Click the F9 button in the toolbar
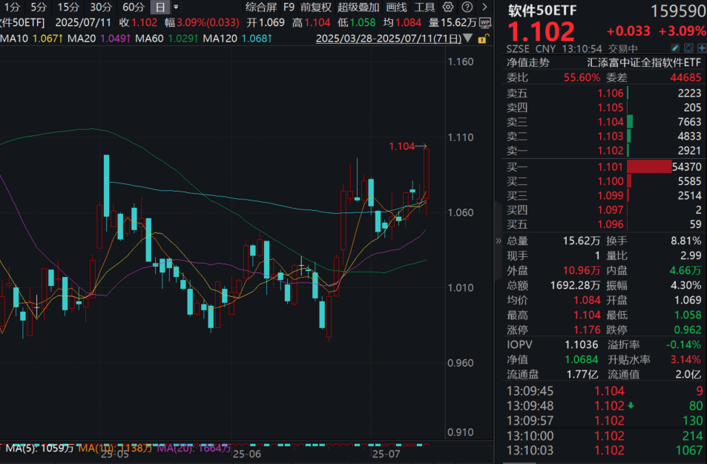The width and height of the screenshot is (707, 464). pos(287,7)
